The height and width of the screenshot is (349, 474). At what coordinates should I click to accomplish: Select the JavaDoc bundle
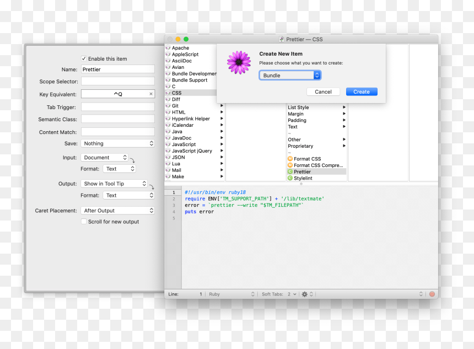click(x=181, y=138)
